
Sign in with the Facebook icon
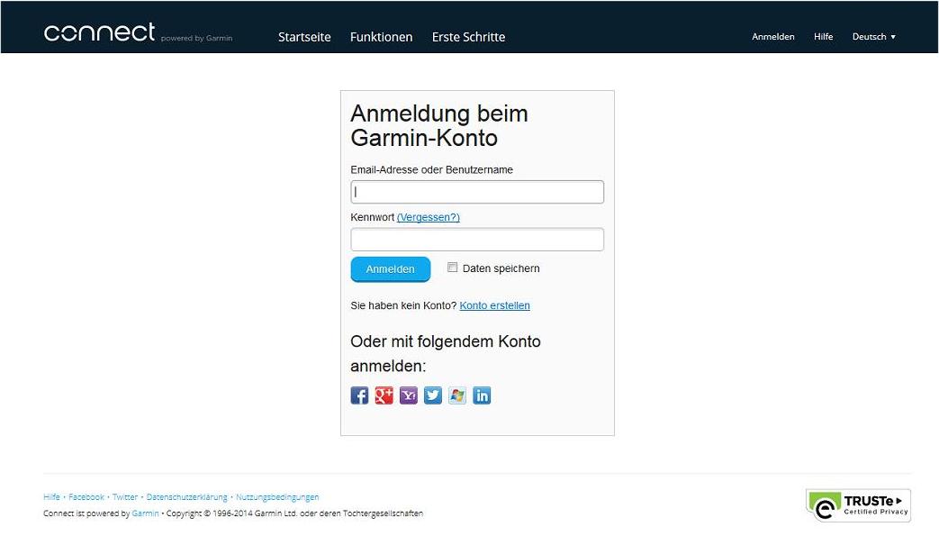click(x=359, y=395)
